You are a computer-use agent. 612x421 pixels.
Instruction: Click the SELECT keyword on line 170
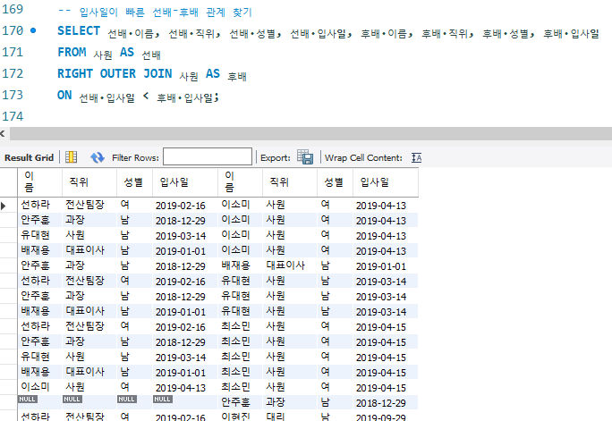pyautogui.click(x=79, y=30)
